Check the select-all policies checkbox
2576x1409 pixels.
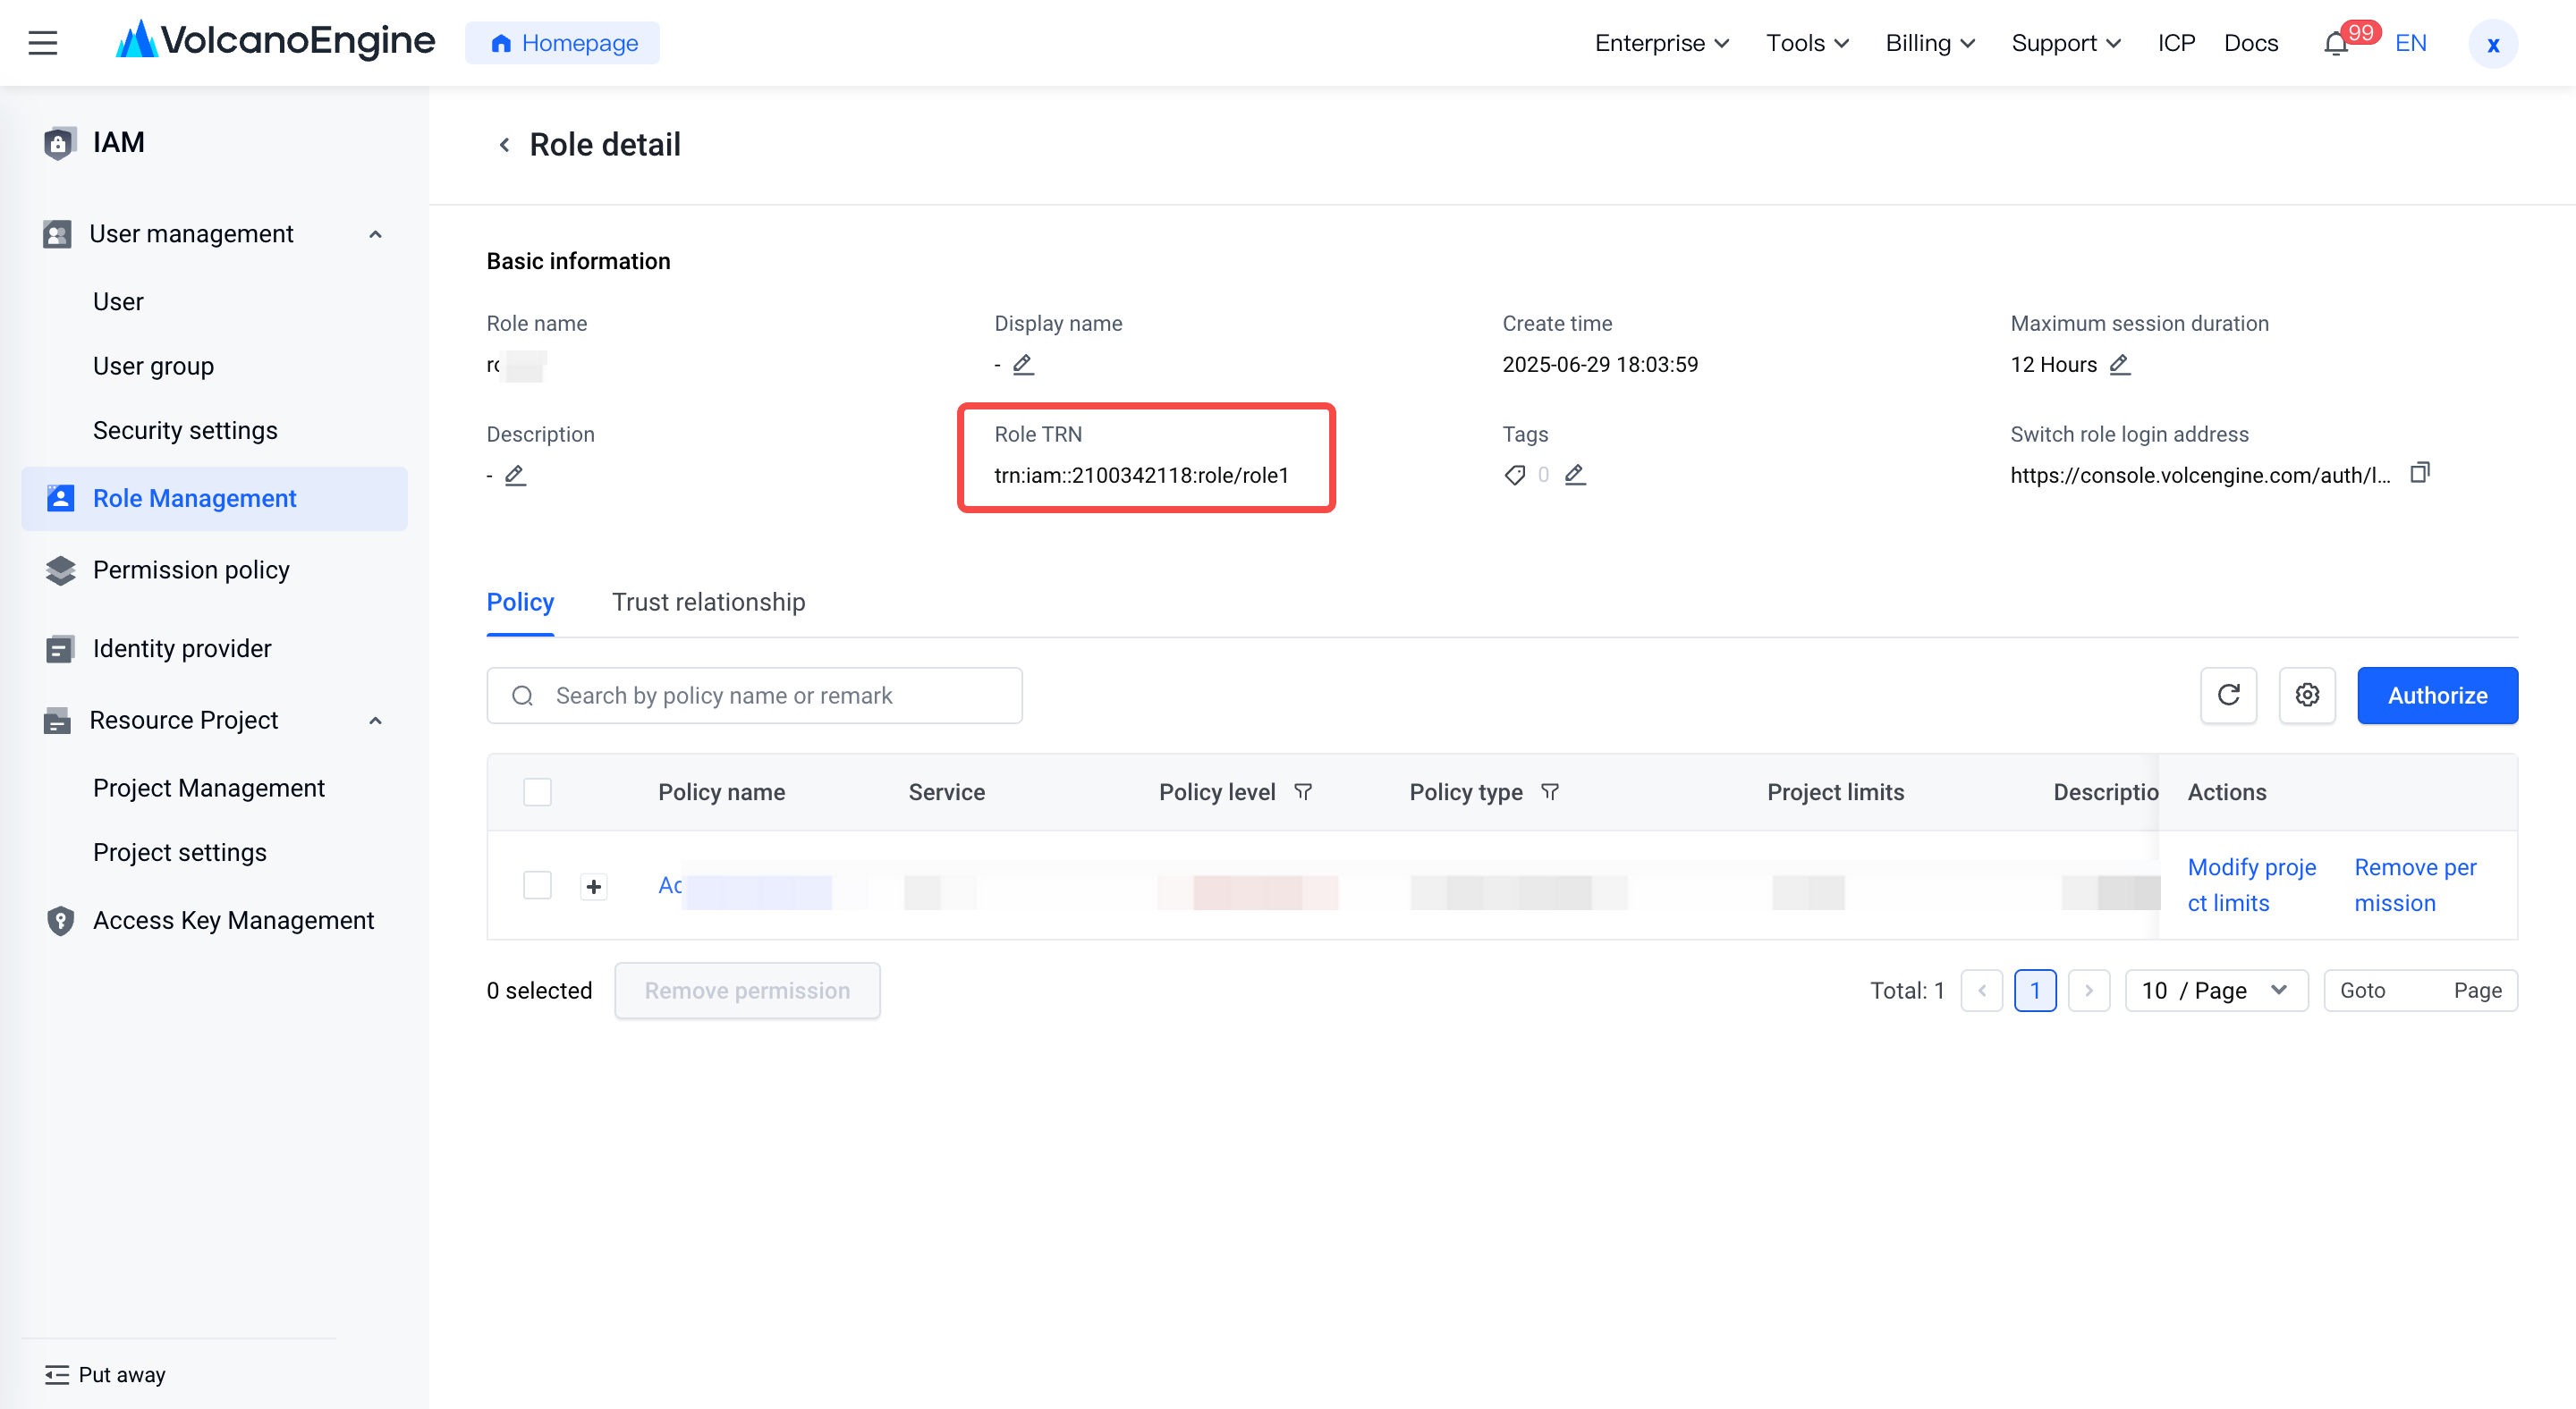pyautogui.click(x=537, y=792)
